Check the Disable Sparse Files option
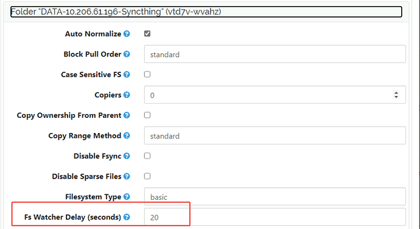 (147, 176)
